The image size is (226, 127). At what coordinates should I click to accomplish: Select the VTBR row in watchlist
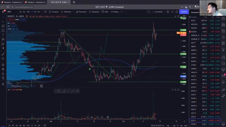[205, 65]
